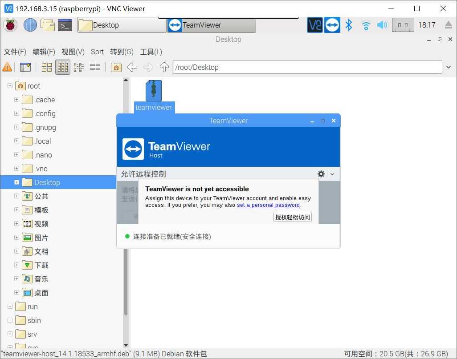Click the side pane scrollbar up arrow

[x=126, y=80]
